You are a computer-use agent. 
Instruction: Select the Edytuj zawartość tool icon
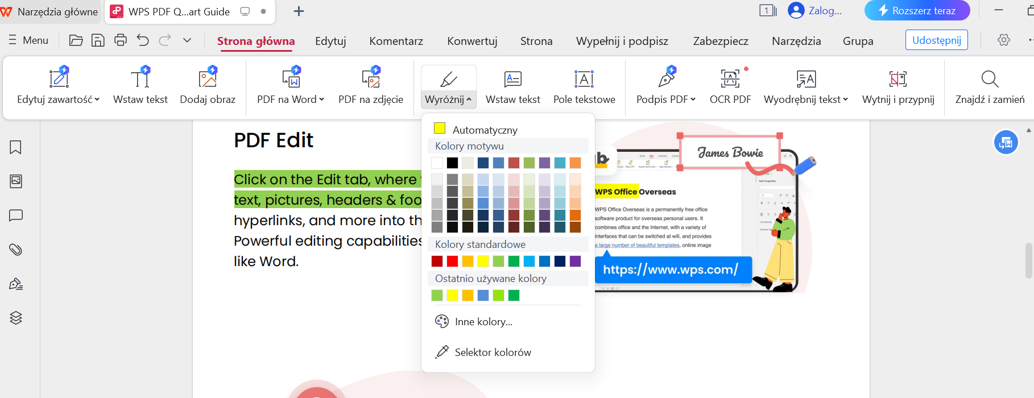(x=59, y=77)
